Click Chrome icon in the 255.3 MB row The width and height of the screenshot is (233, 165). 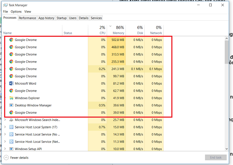pyautogui.click(x=11, y=62)
